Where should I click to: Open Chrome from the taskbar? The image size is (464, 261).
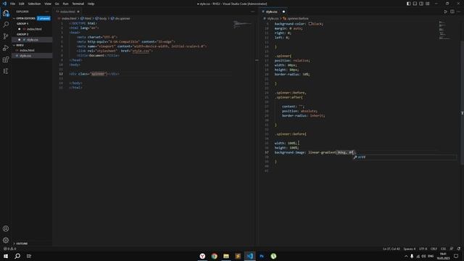[215, 256]
